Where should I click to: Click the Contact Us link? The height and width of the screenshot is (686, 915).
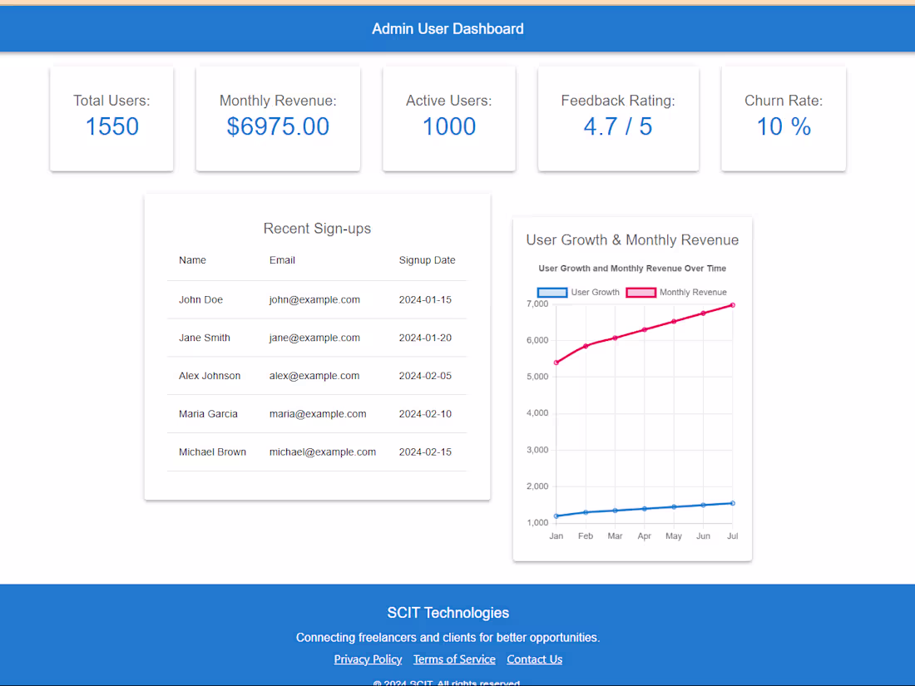pyautogui.click(x=534, y=659)
